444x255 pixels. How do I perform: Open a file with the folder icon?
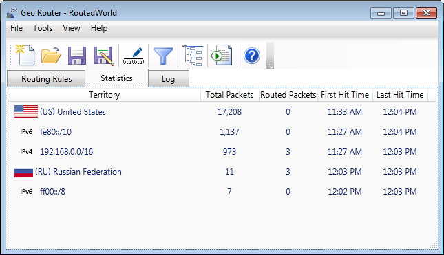pos(51,55)
